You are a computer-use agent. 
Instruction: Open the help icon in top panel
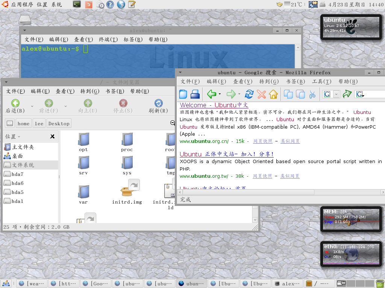pos(110,4)
